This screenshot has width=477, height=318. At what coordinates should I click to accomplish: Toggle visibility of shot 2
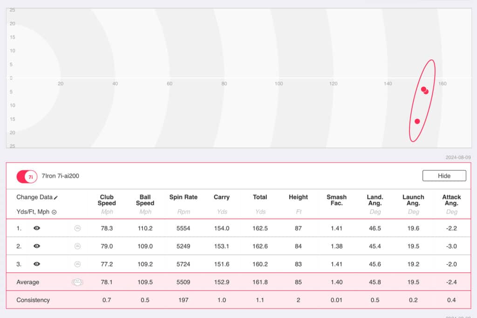(37, 246)
